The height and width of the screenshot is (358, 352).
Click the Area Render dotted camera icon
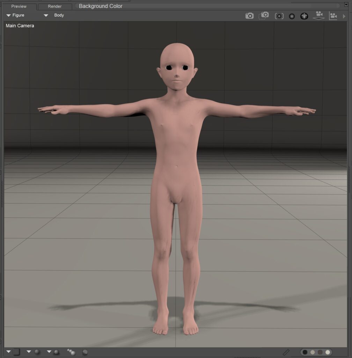[264, 15]
